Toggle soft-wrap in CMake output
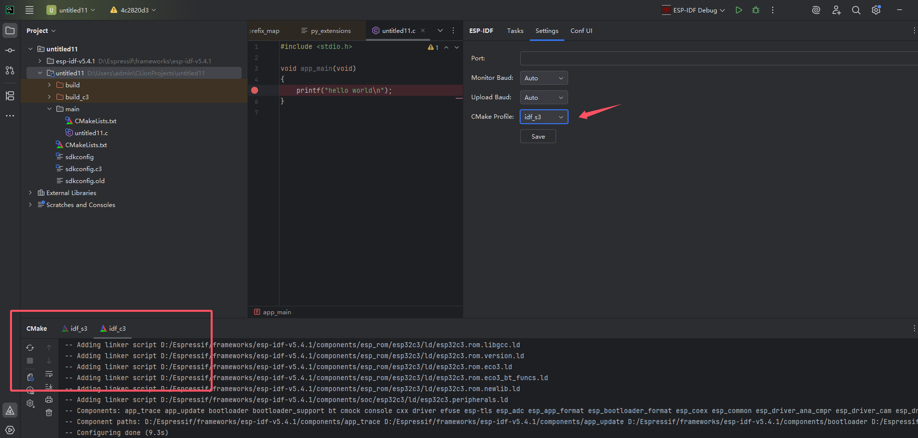 coord(49,374)
